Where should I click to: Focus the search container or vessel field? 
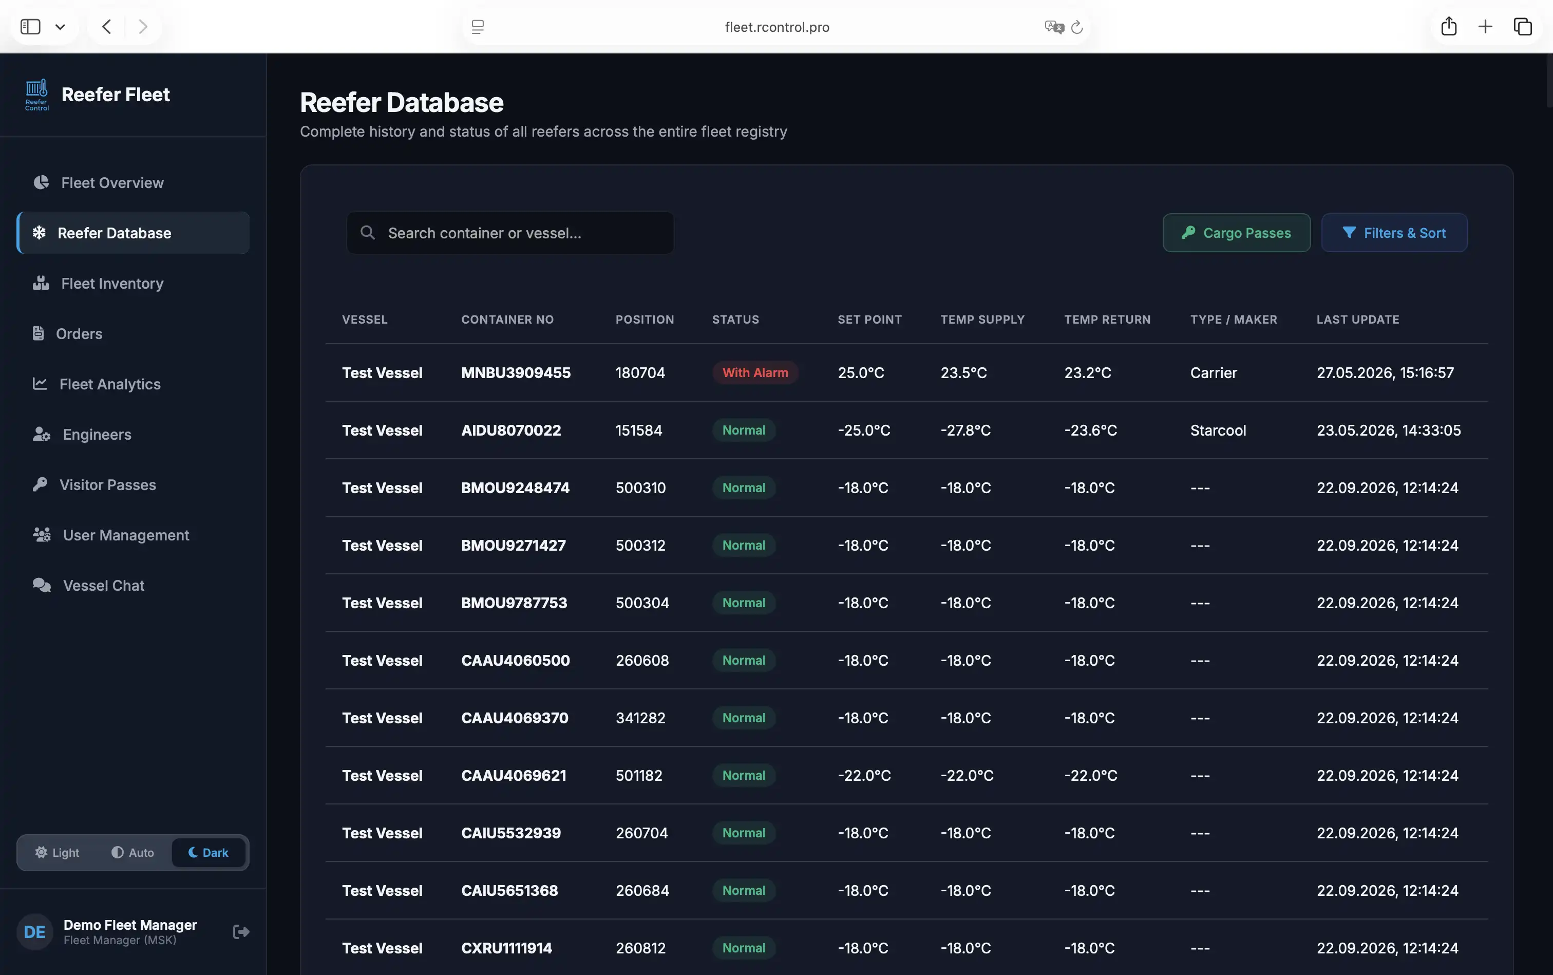510,233
